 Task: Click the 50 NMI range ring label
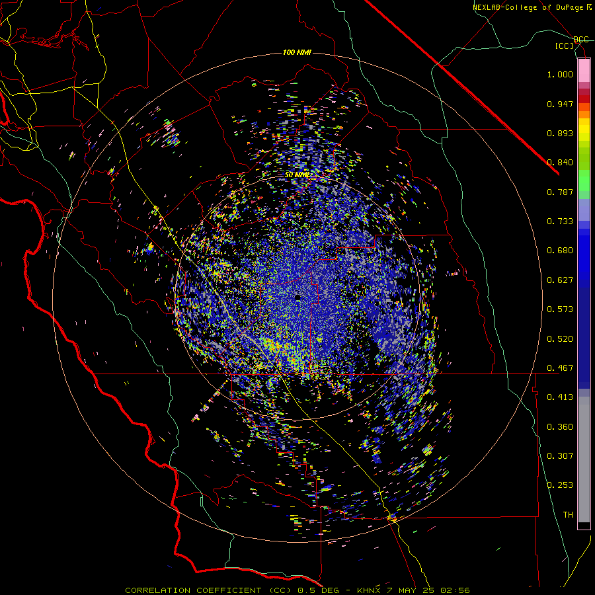tap(297, 175)
